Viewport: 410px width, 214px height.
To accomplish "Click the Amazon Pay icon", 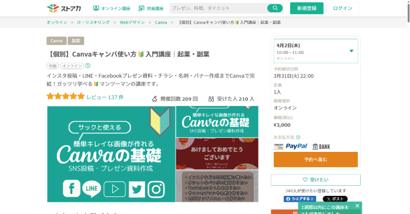I will tap(278, 147).
